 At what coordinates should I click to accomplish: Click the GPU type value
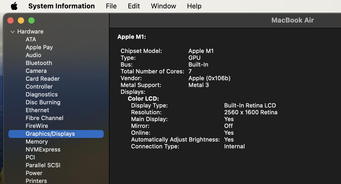point(194,58)
